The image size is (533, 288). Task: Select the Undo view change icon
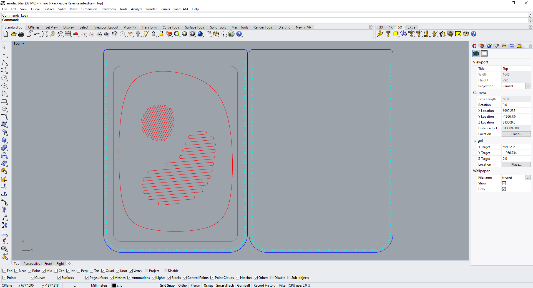click(60, 34)
